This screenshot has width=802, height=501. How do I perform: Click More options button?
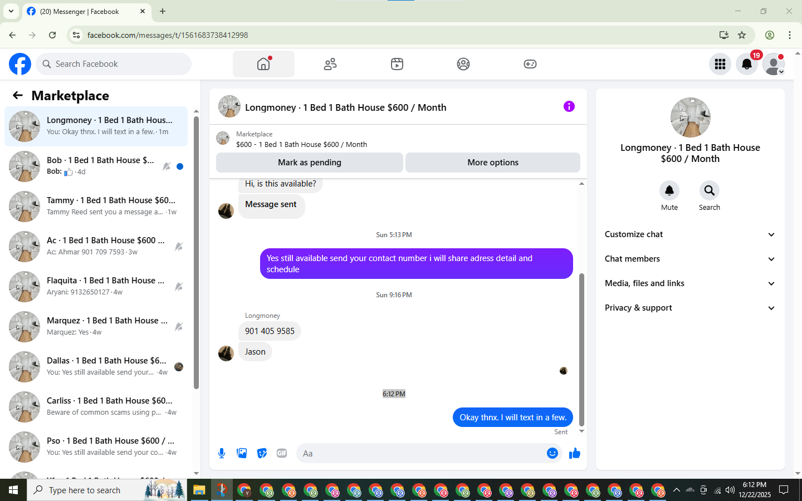point(493,163)
